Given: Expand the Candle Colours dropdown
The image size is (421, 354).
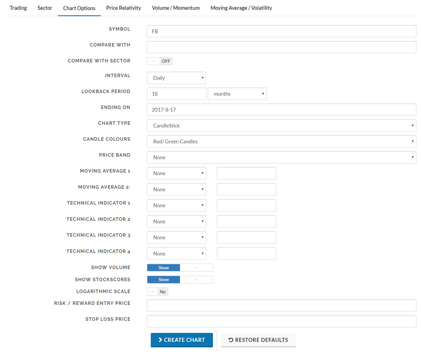Looking at the screenshot, I should point(281,142).
